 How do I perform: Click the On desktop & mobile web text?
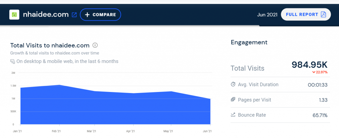(x=67, y=62)
